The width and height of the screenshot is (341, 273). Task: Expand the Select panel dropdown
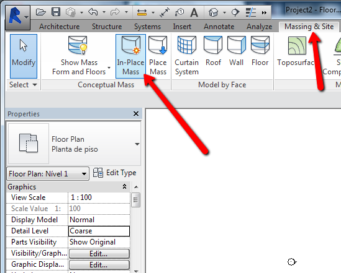(35, 85)
